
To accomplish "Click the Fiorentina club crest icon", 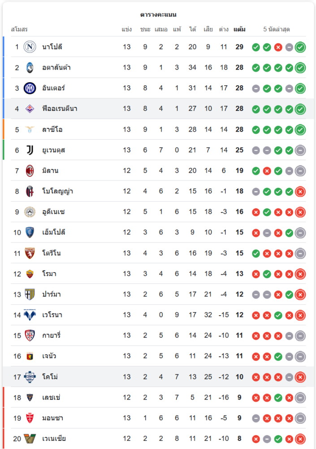I will (30, 109).
